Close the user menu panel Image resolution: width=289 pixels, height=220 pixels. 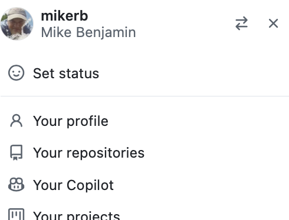point(273,24)
